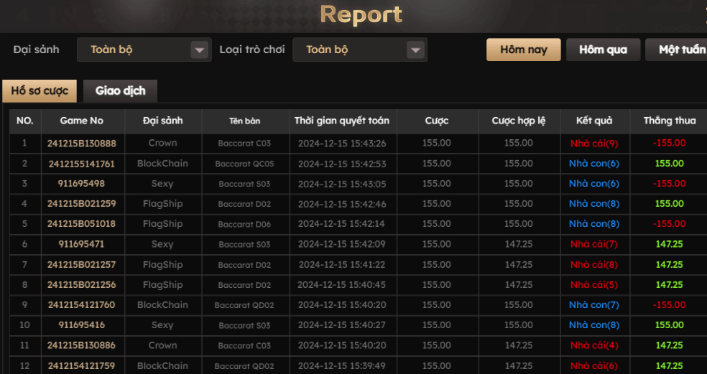Select the Hôm qua filter button

pyautogui.click(x=603, y=50)
